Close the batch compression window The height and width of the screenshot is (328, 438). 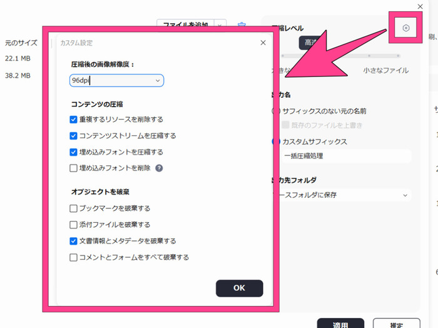(420, 6)
